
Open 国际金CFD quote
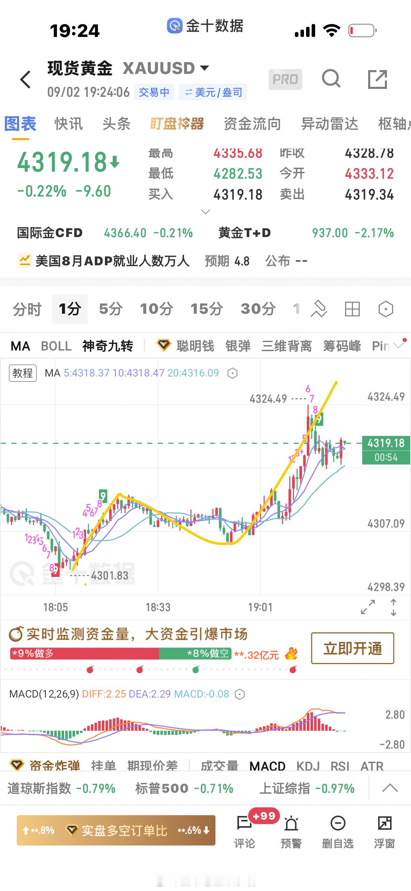[105, 233]
